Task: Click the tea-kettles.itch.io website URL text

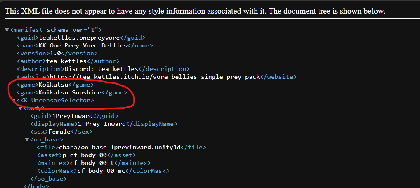Action: (155, 77)
